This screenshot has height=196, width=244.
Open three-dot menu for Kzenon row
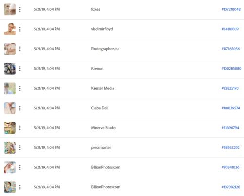click(x=20, y=69)
